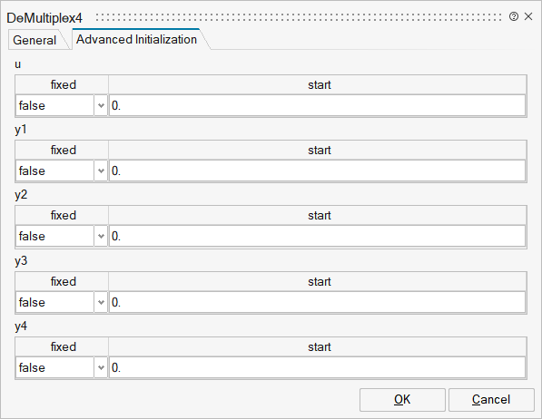Click the dotted title bar grip
This screenshot has width=542, height=419.
click(299, 17)
